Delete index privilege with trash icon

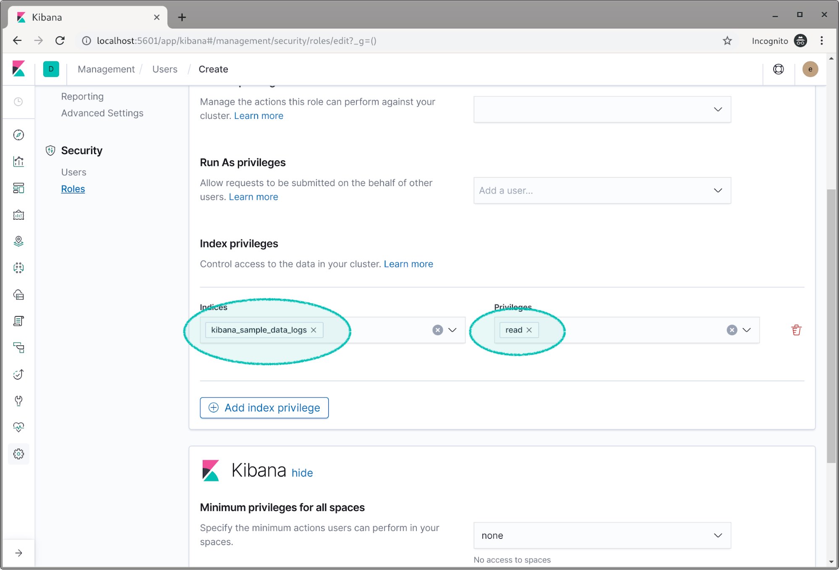click(796, 330)
